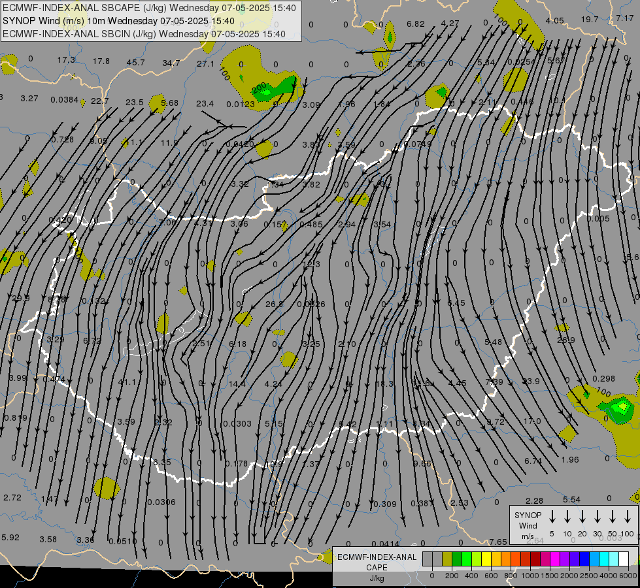Click the map value 0.0123
Image resolution: width=640 pixels, height=588 pixels.
[x=241, y=105]
